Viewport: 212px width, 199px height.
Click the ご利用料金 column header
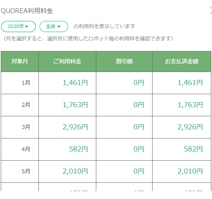click(67, 61)
